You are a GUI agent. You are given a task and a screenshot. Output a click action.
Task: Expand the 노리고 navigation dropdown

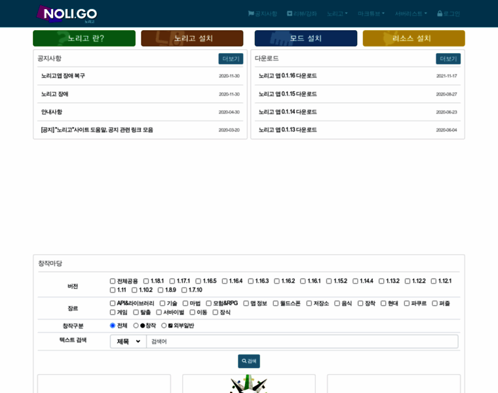[337, 14]
